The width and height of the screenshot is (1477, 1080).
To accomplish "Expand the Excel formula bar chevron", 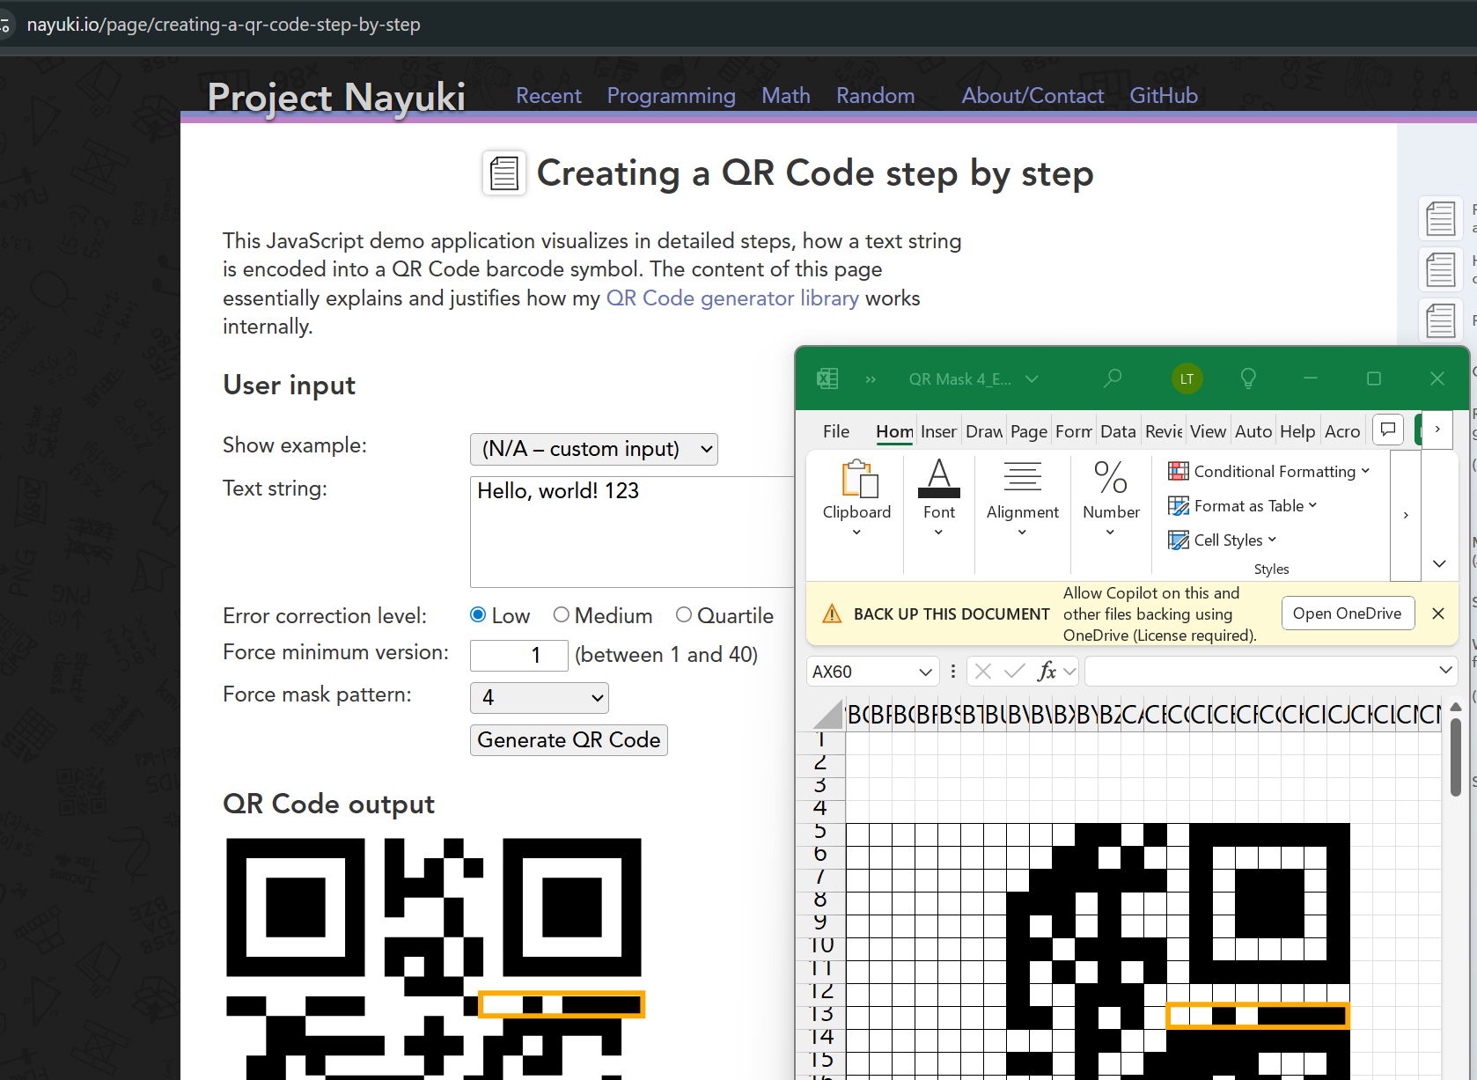I will pos(1445,671).
